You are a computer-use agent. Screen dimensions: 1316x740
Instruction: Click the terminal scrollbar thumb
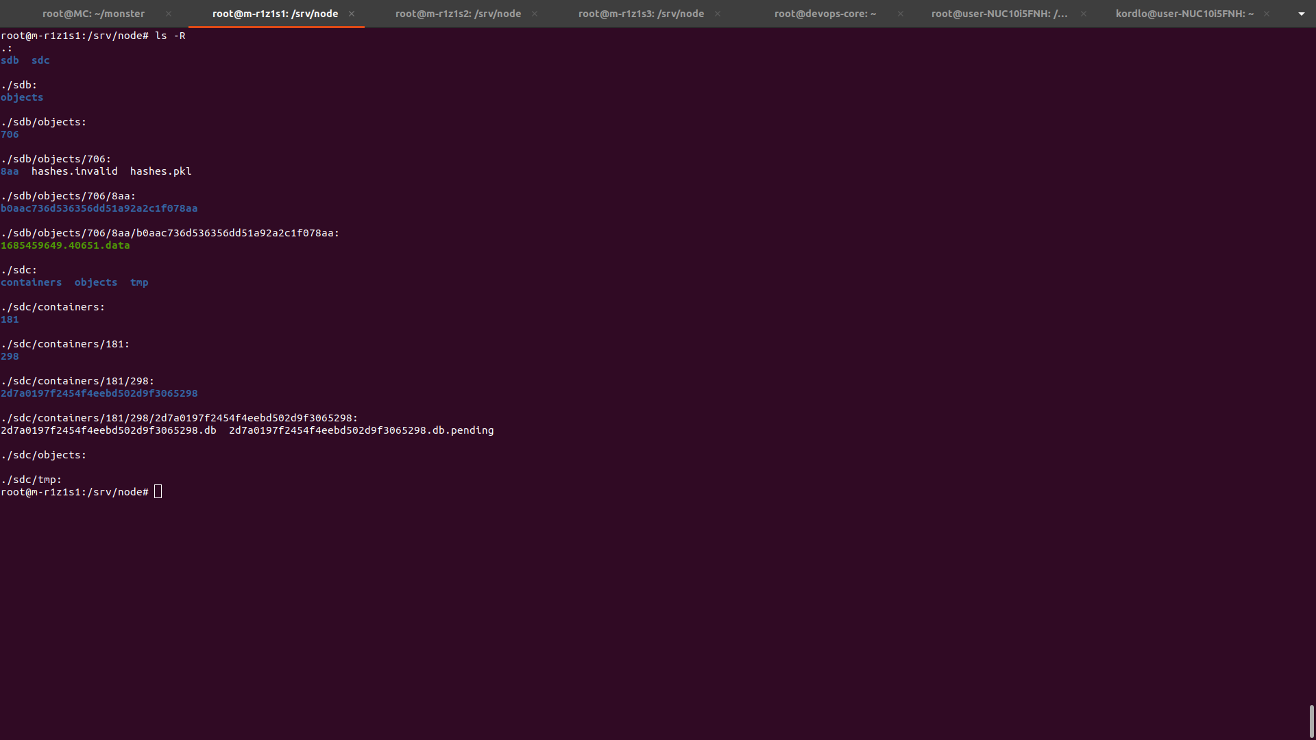[x=1311, y=721]
